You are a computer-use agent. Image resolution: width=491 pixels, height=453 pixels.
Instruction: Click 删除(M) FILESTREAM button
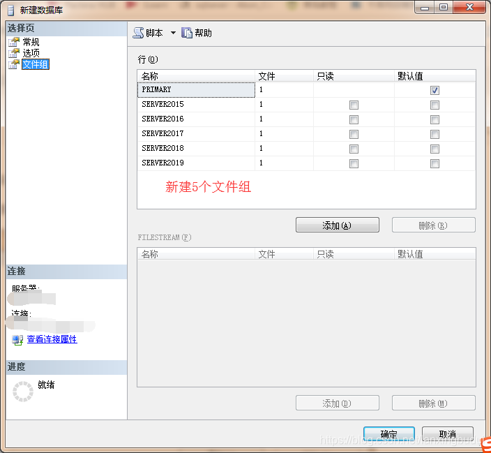click(x=433, y=403)
